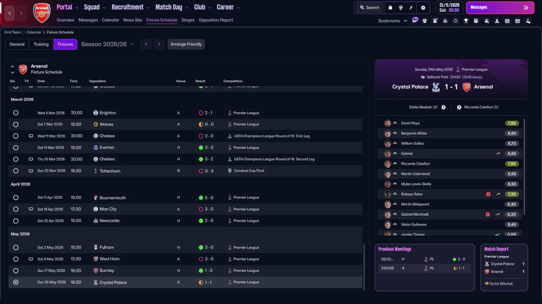Click the Arsenal club badge in header

click(42, 13)
